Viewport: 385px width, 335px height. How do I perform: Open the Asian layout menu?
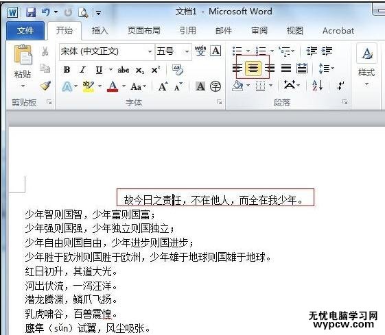(292, 85)
